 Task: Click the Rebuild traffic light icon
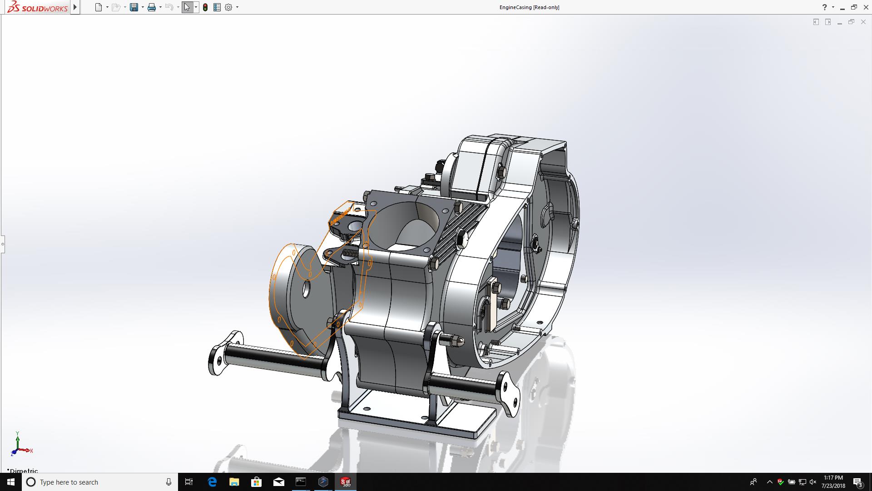(x=205, y=7)
